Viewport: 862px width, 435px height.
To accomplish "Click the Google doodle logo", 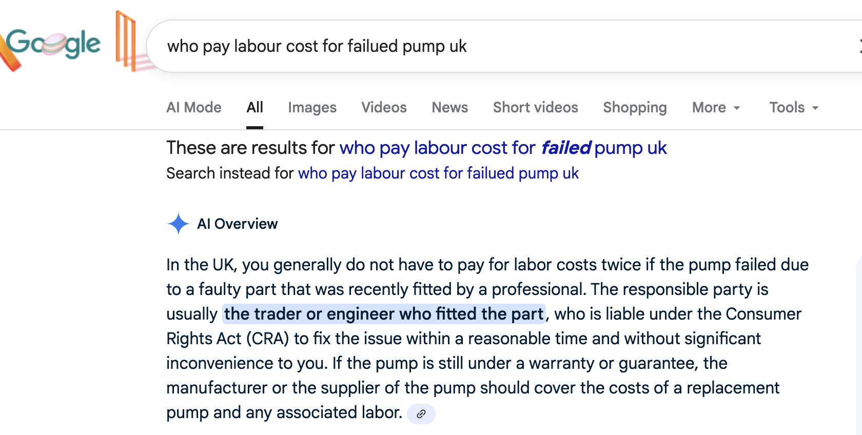I will coord(54,44).
